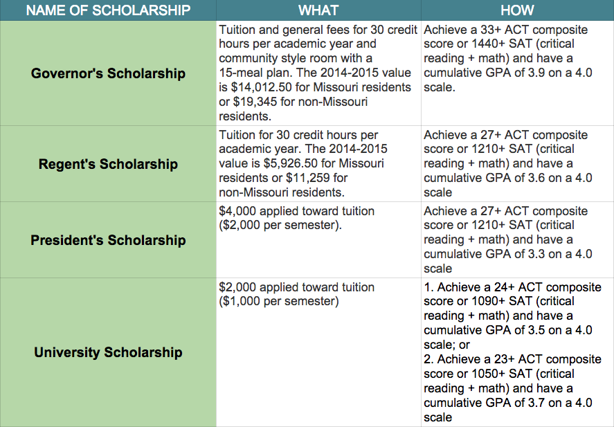Click the 1440+ SAT score text

pyautogui.click(x=488, y=44)
